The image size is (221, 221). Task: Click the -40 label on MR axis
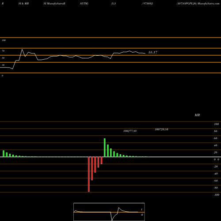point(216,174)
